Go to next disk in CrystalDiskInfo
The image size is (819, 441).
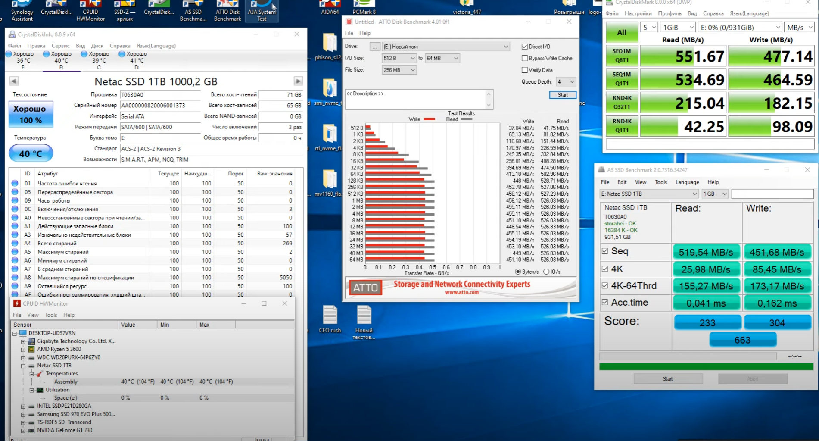[298, 81]
